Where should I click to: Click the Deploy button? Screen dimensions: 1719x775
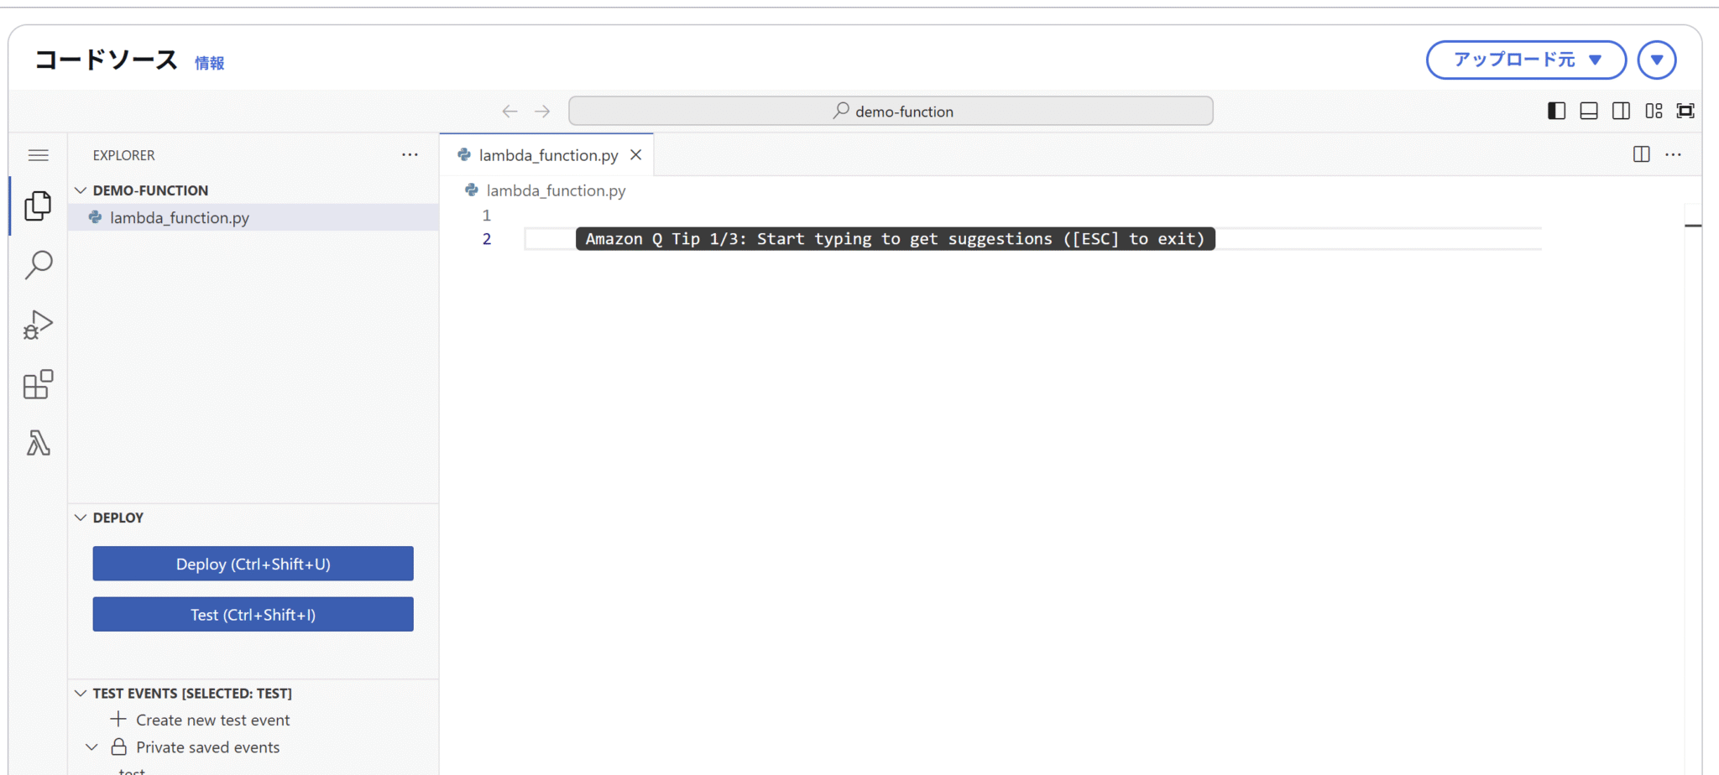coord(253,563)
